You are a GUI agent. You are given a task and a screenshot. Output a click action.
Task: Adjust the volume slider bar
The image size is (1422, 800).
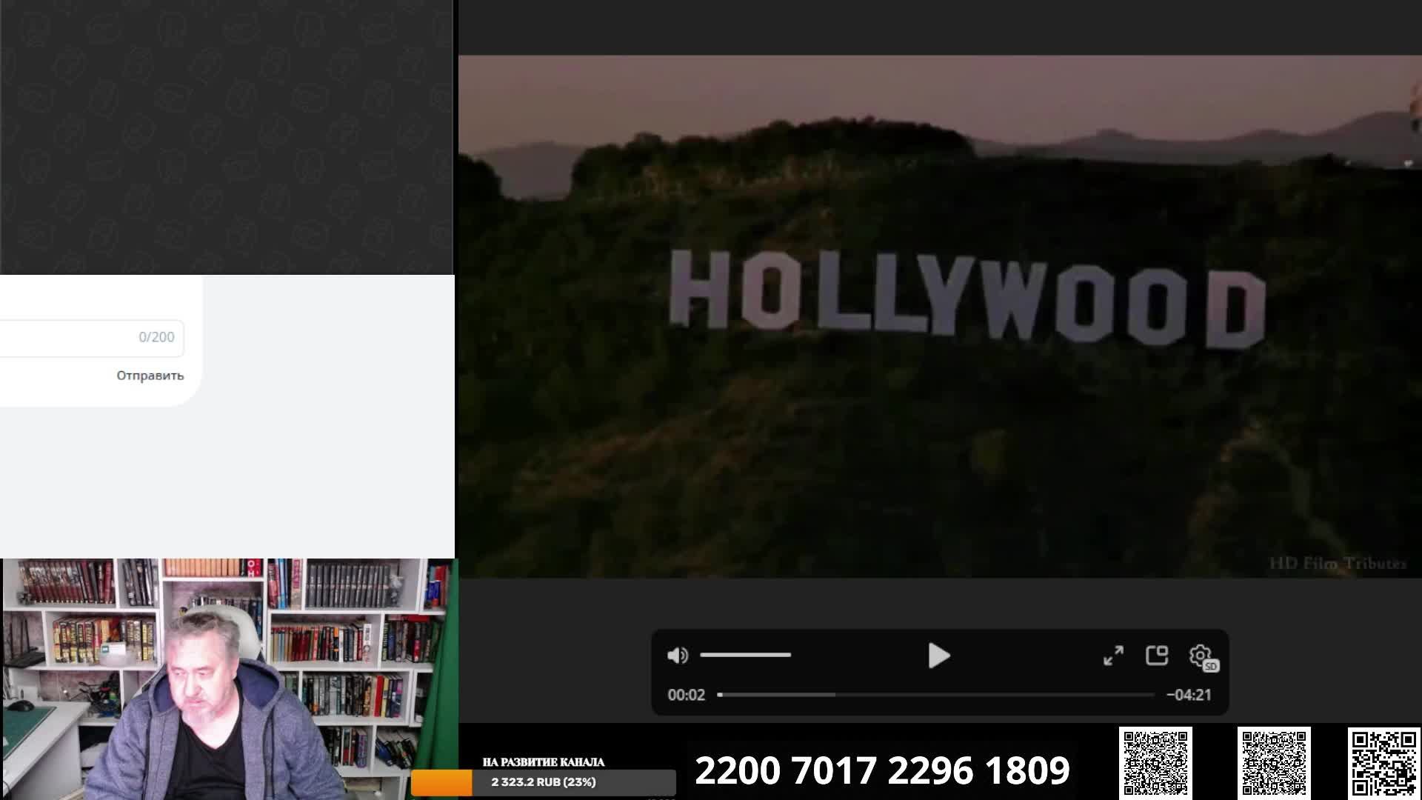pyautogui.click(x=745, y=656)
